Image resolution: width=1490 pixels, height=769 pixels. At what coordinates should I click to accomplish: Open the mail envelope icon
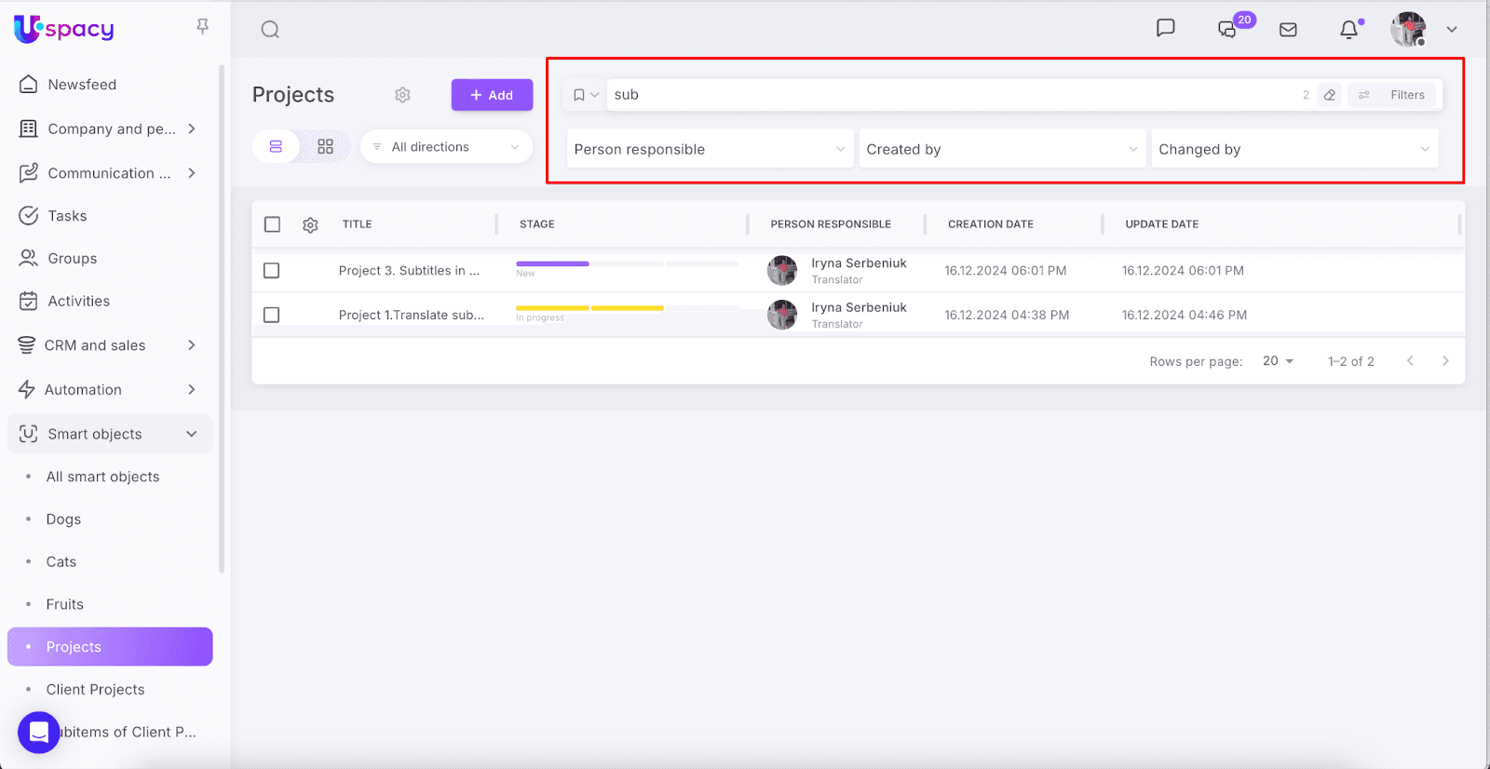[1288, 30]
